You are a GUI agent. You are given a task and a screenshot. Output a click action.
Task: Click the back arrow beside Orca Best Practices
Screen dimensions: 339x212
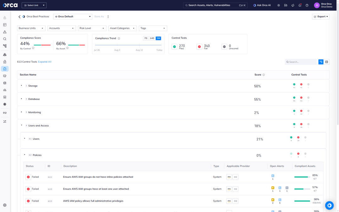(x=19, y=17)
